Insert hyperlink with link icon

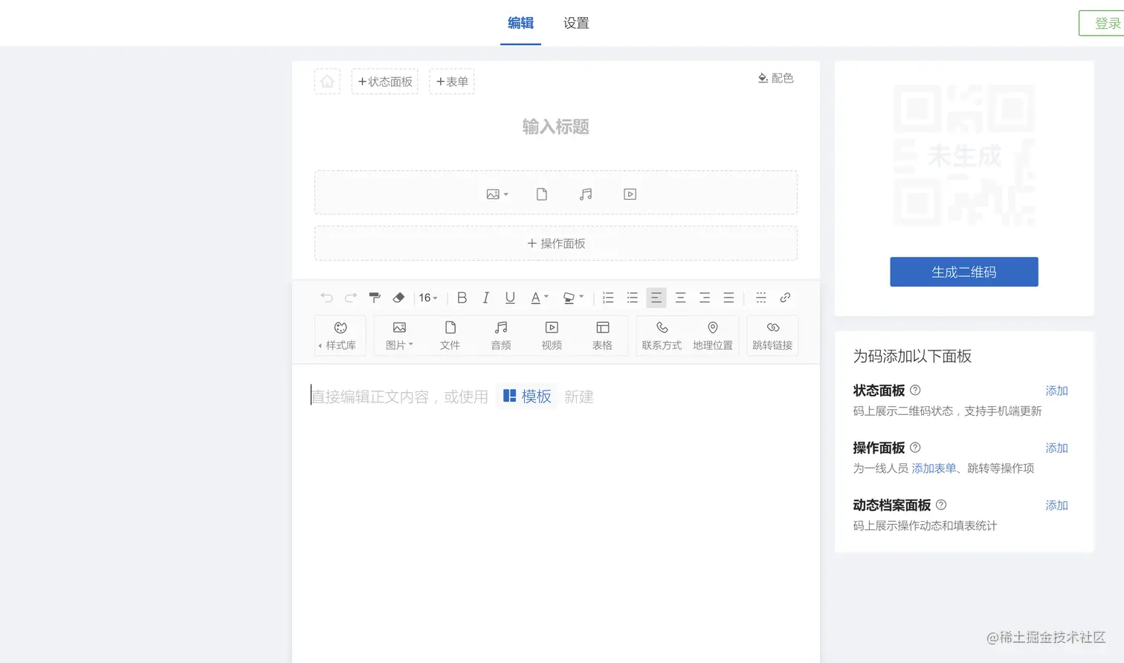coord(785,298)
